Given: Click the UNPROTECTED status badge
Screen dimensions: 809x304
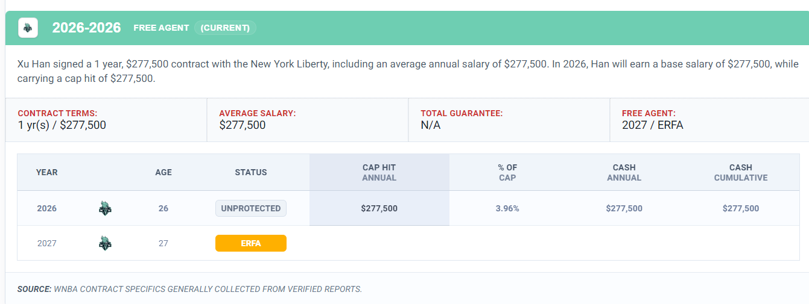Looking at the screenshot, I should click(251, 208).
